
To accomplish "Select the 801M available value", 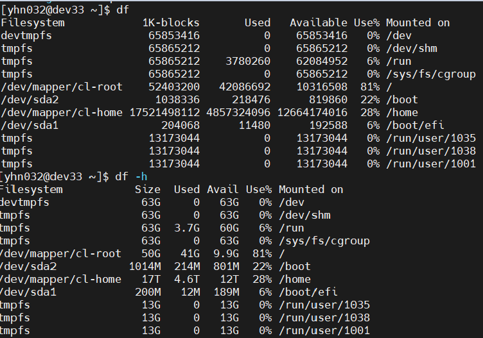I will coord(226,266).
